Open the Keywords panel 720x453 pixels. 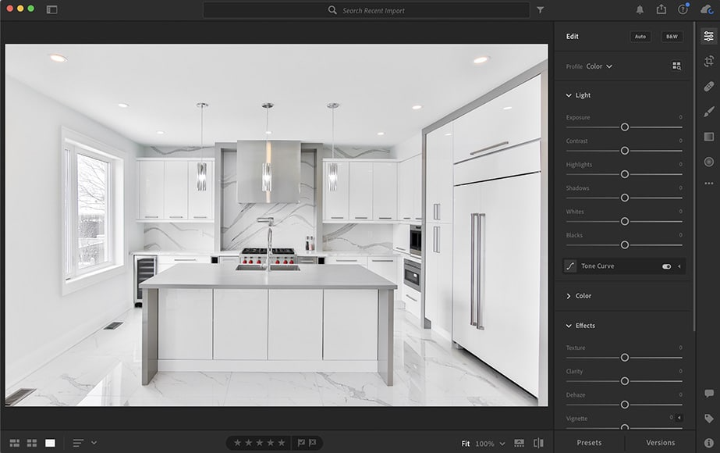pyautogui.click(x=708, y=416)
